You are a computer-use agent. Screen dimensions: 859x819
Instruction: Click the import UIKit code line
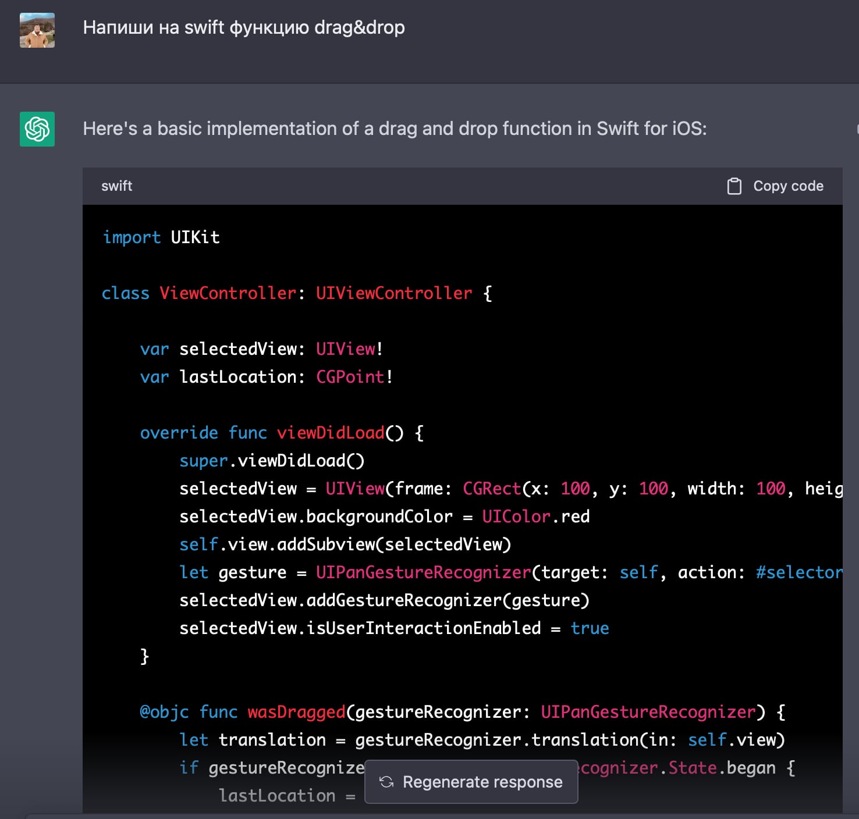(x=161, y=237)
